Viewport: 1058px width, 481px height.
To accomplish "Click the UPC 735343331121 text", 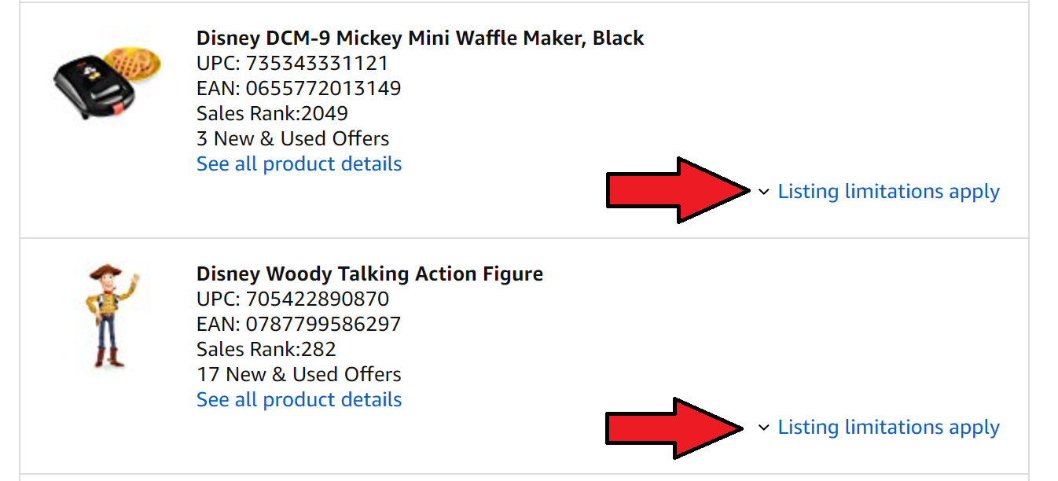I will 292,63.
